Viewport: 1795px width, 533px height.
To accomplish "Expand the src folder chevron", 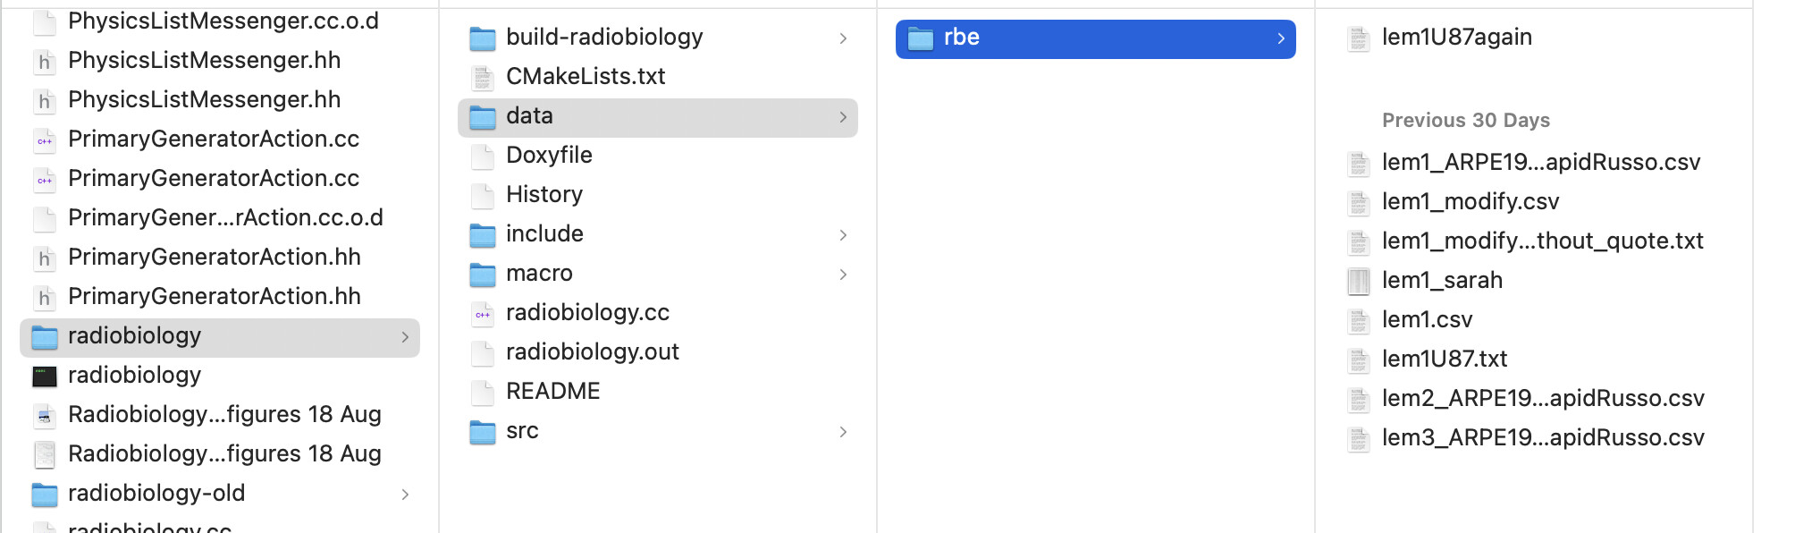I will tap(843, 432).
